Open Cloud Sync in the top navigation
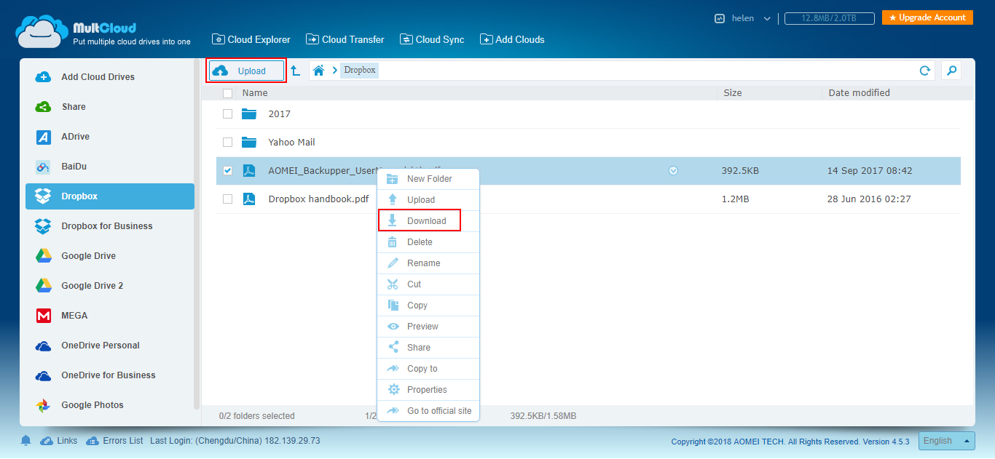This screenshot has width=995, height=459. coord(433,39)
